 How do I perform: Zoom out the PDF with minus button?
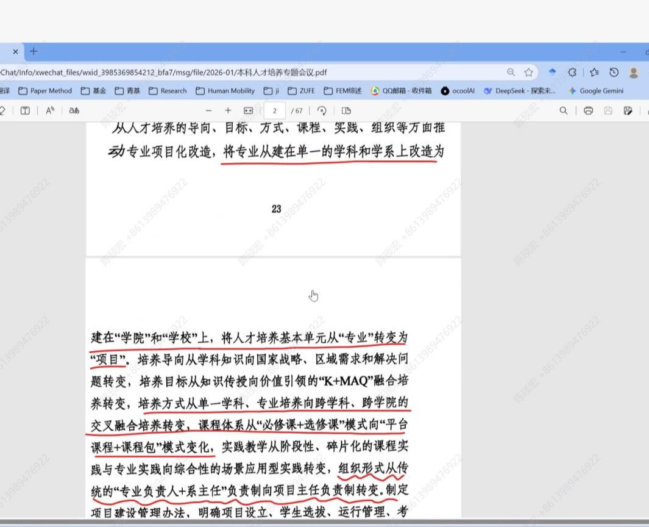[x=208, y=110]
